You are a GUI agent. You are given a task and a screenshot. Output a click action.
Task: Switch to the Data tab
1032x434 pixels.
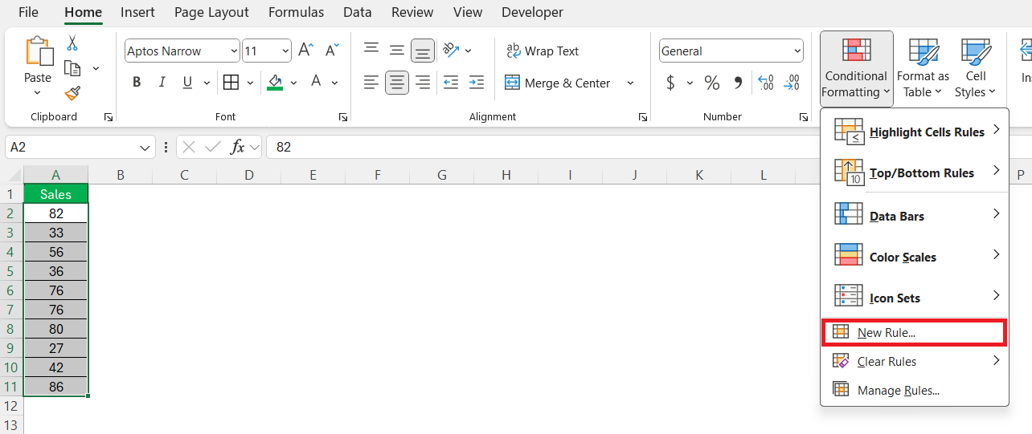coord(358,12)
